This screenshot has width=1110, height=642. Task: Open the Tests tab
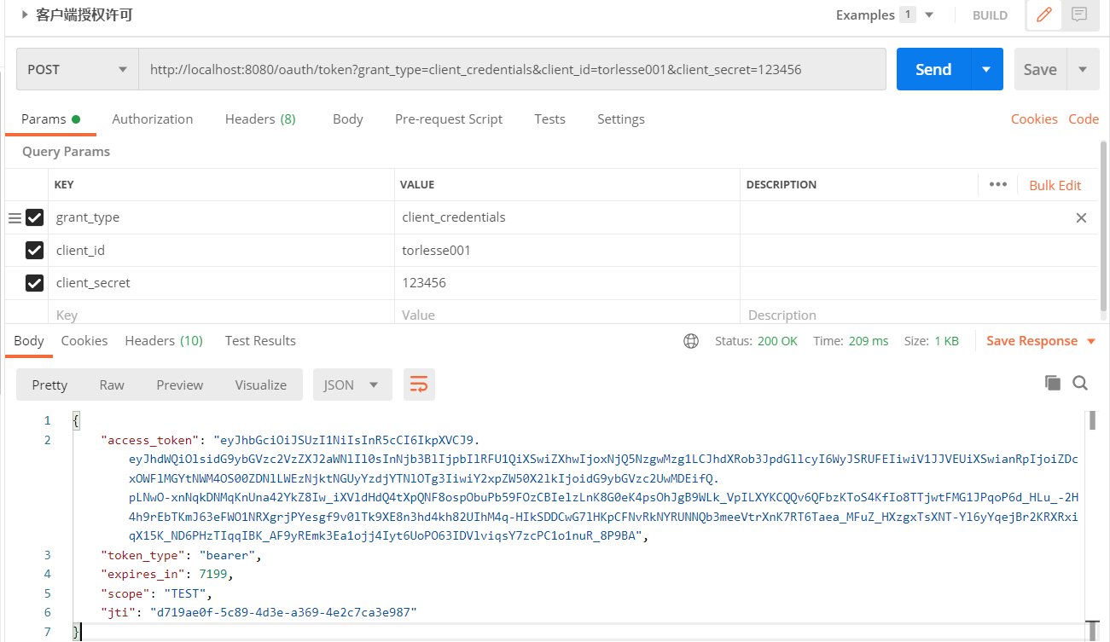point(550,119)
